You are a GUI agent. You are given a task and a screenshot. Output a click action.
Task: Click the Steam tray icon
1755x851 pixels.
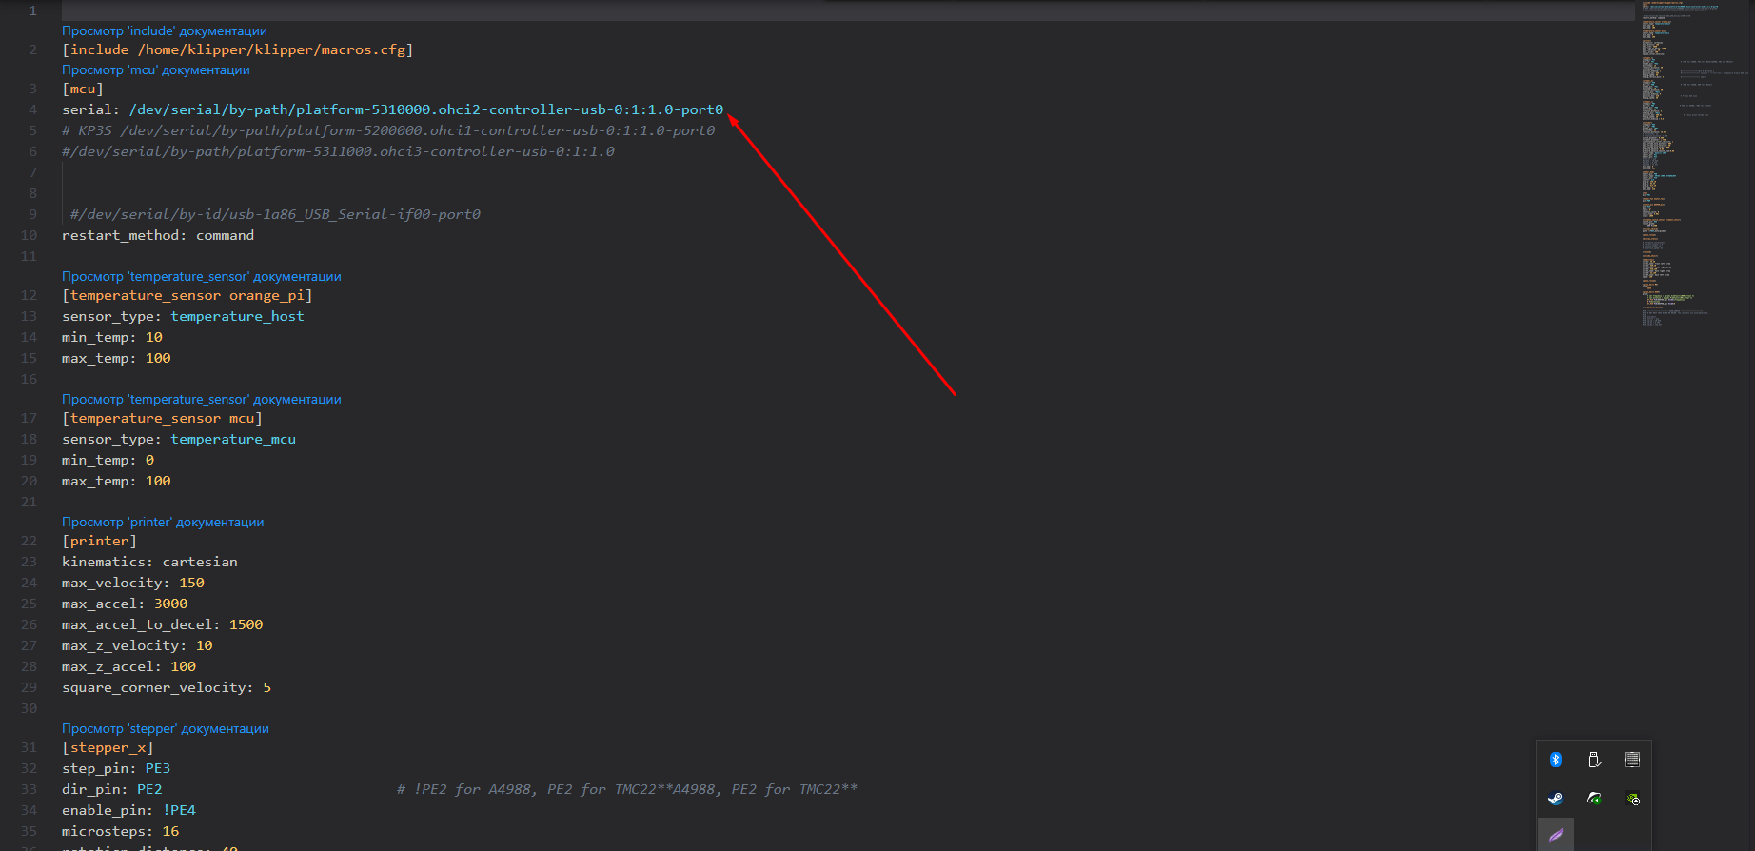pos(1556,799)
